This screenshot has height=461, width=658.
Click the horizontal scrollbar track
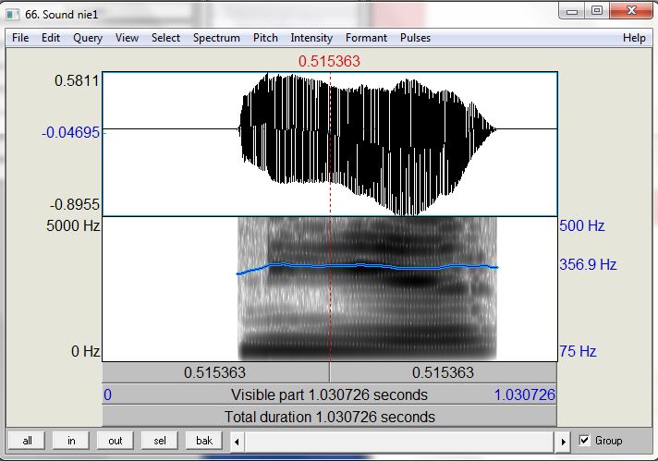click(399, 442)
